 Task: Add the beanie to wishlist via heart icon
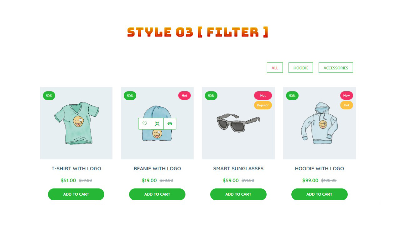click(x=144, y=124)
